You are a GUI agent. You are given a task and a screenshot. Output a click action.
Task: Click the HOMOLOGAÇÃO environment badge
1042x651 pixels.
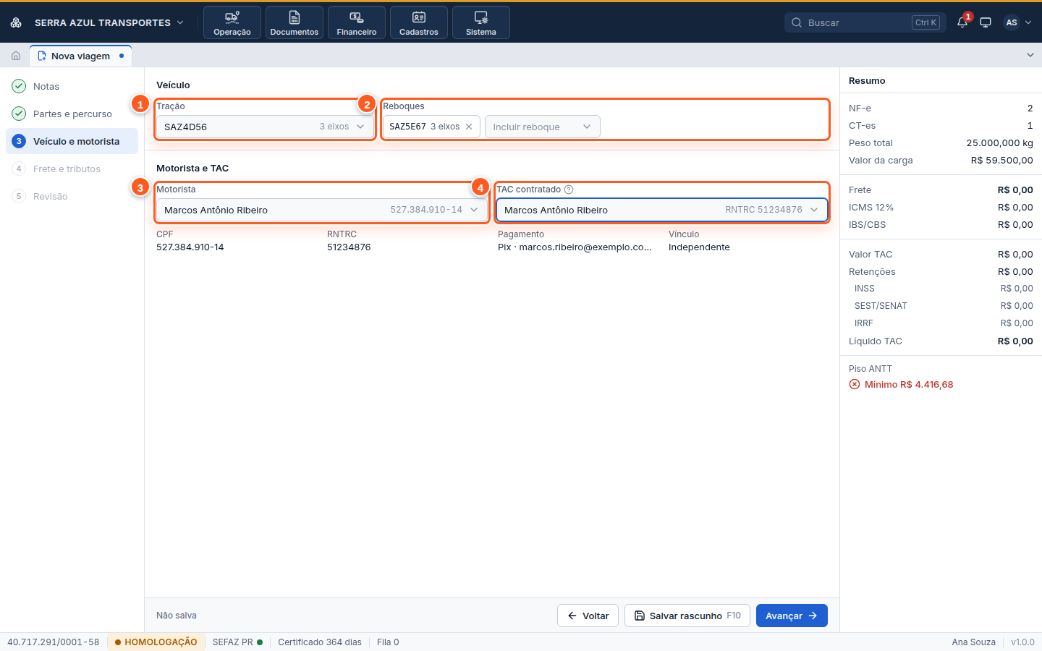156,642
